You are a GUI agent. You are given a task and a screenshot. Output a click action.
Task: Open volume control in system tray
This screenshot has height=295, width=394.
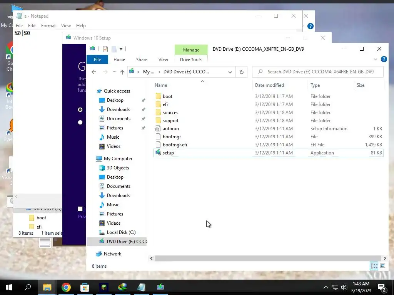[x=344, y=287]
